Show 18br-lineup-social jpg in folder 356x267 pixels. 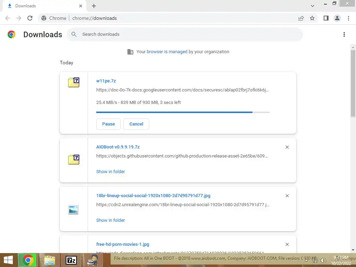click(x=111, y=220)
